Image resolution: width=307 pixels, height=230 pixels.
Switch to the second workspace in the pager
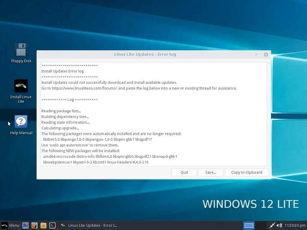(261, 226)
